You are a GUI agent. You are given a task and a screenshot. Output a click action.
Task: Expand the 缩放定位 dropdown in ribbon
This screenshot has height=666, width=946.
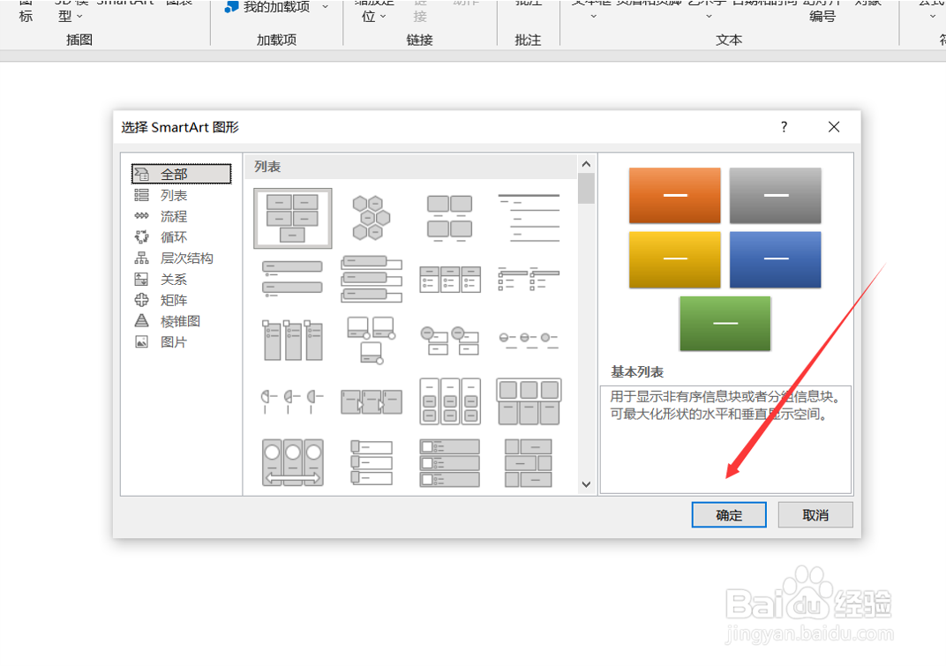pyautogui.click(x=382, y=16)
